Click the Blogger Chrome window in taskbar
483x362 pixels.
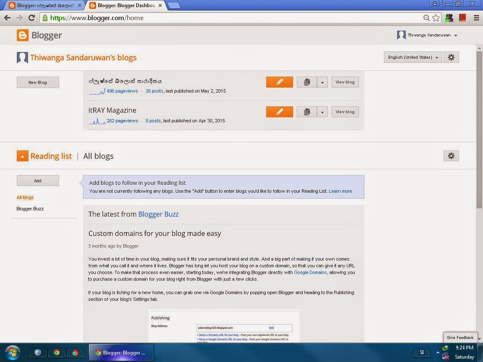coord(121,352)
